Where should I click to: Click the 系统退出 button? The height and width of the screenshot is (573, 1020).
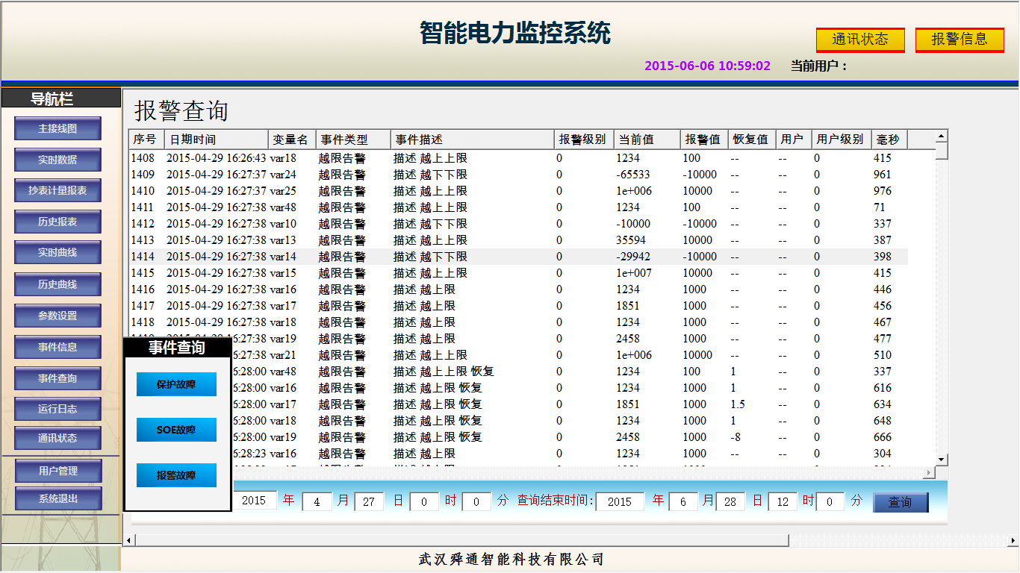[57, 498]
